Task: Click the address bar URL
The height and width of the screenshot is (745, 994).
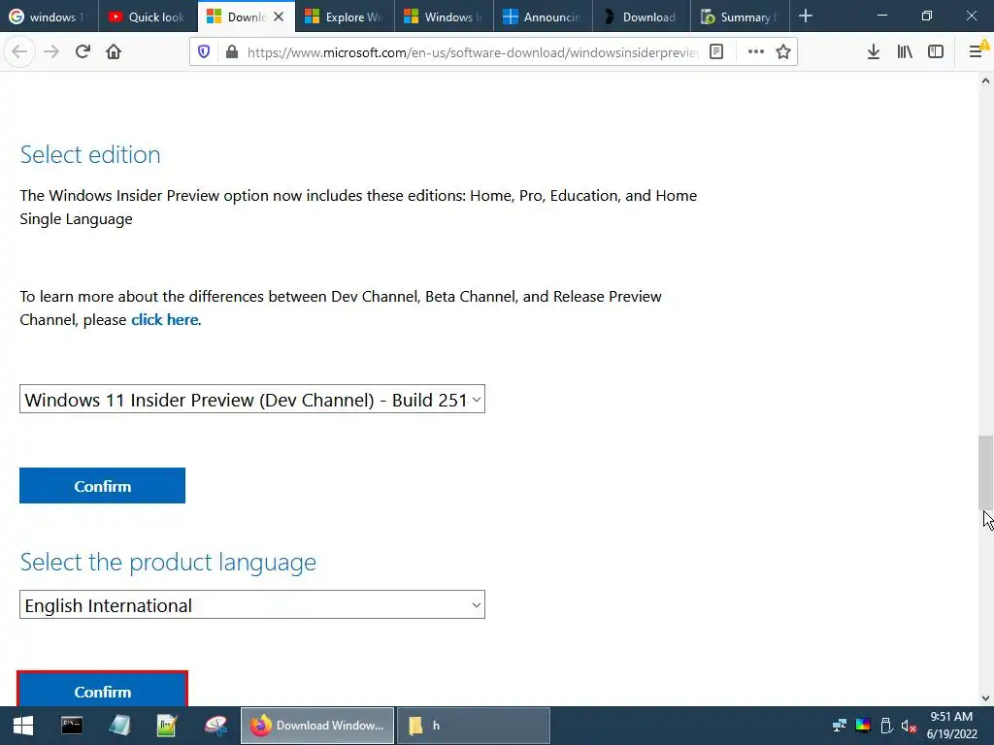Action: [x=473, y=52]
